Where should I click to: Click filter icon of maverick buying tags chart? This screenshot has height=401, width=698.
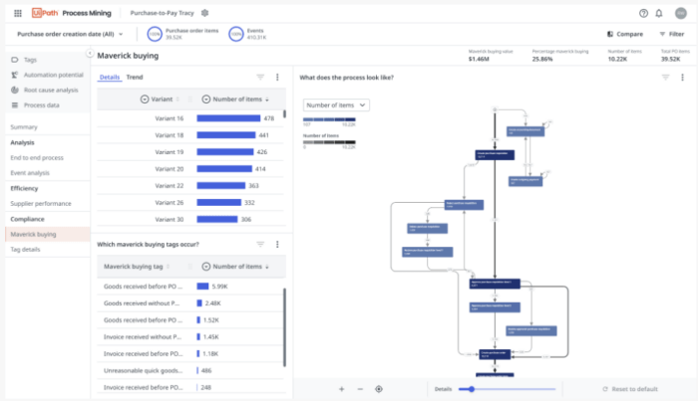point(260,244)
